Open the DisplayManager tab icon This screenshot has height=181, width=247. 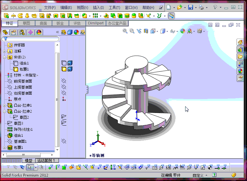pyautogui.click(x=39, y=32)
